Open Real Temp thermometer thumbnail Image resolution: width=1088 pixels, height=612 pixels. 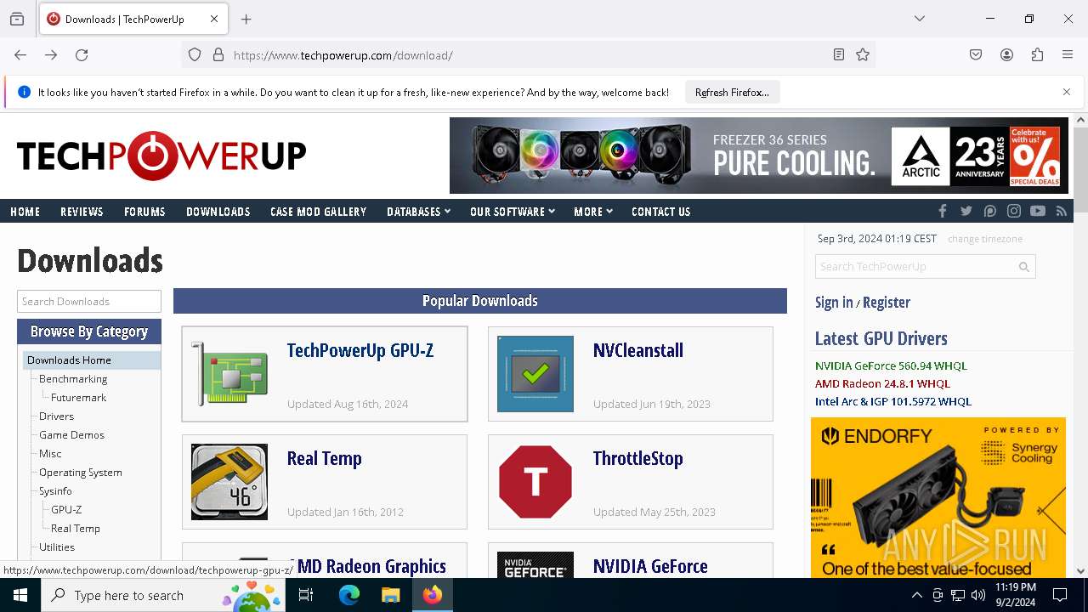click(x=229, y=482)
